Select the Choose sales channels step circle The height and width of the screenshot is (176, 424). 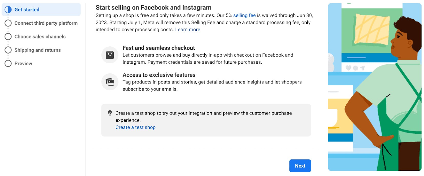8,37
